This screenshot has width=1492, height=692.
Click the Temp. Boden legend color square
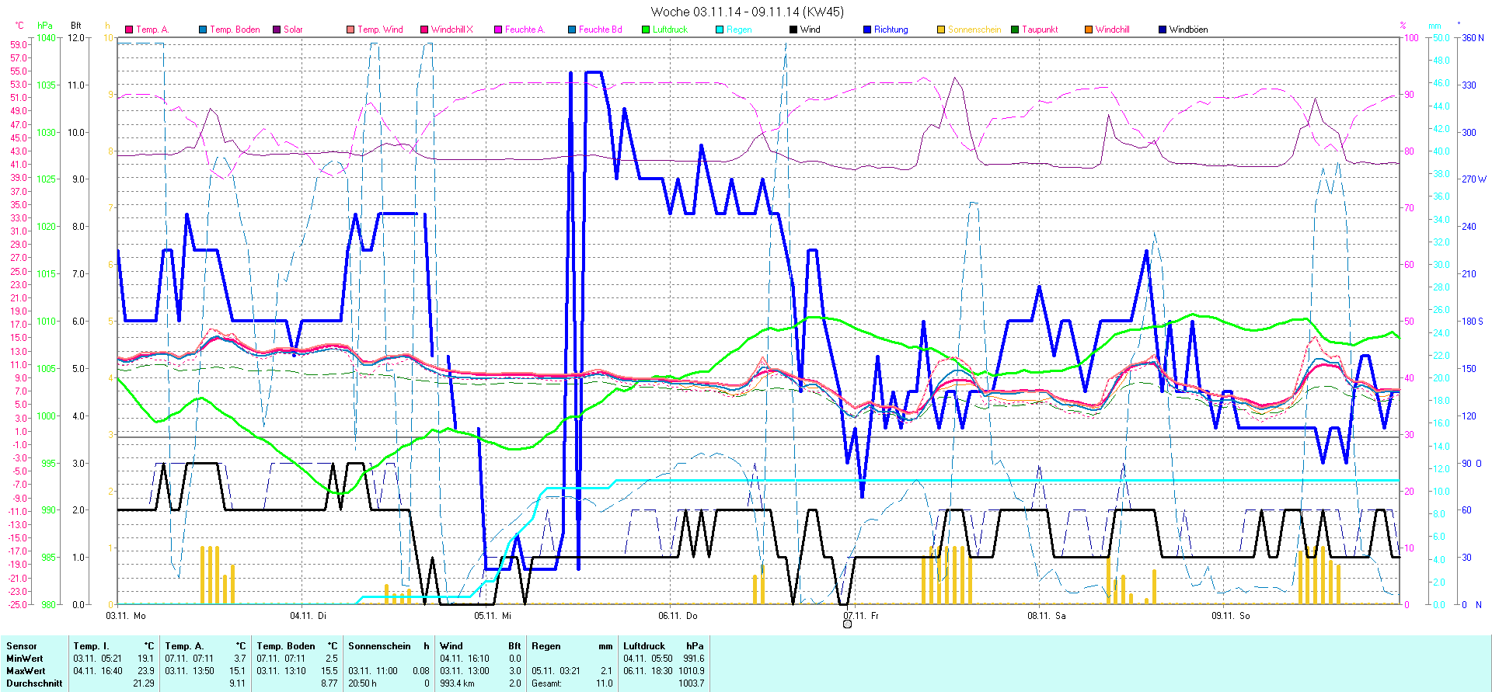(x=203, y=30)
